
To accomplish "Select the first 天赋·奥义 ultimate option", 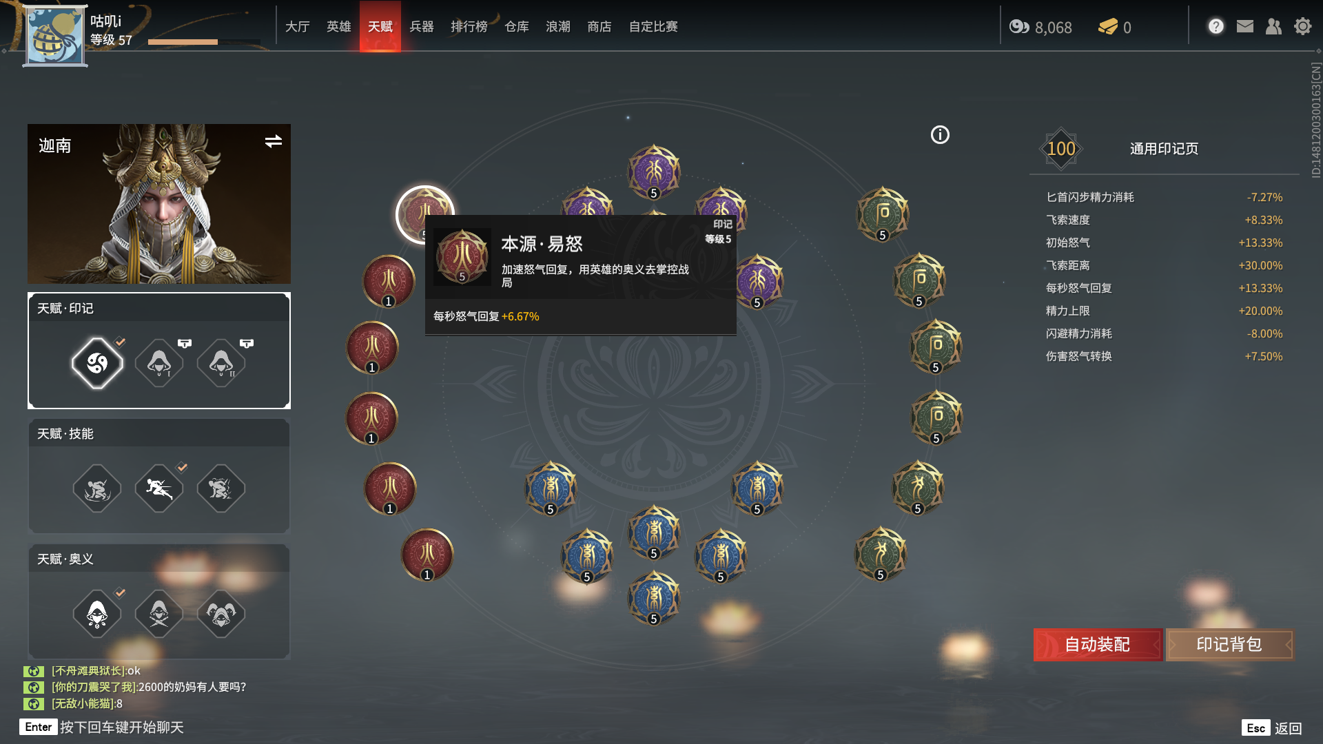I will 97,613.
